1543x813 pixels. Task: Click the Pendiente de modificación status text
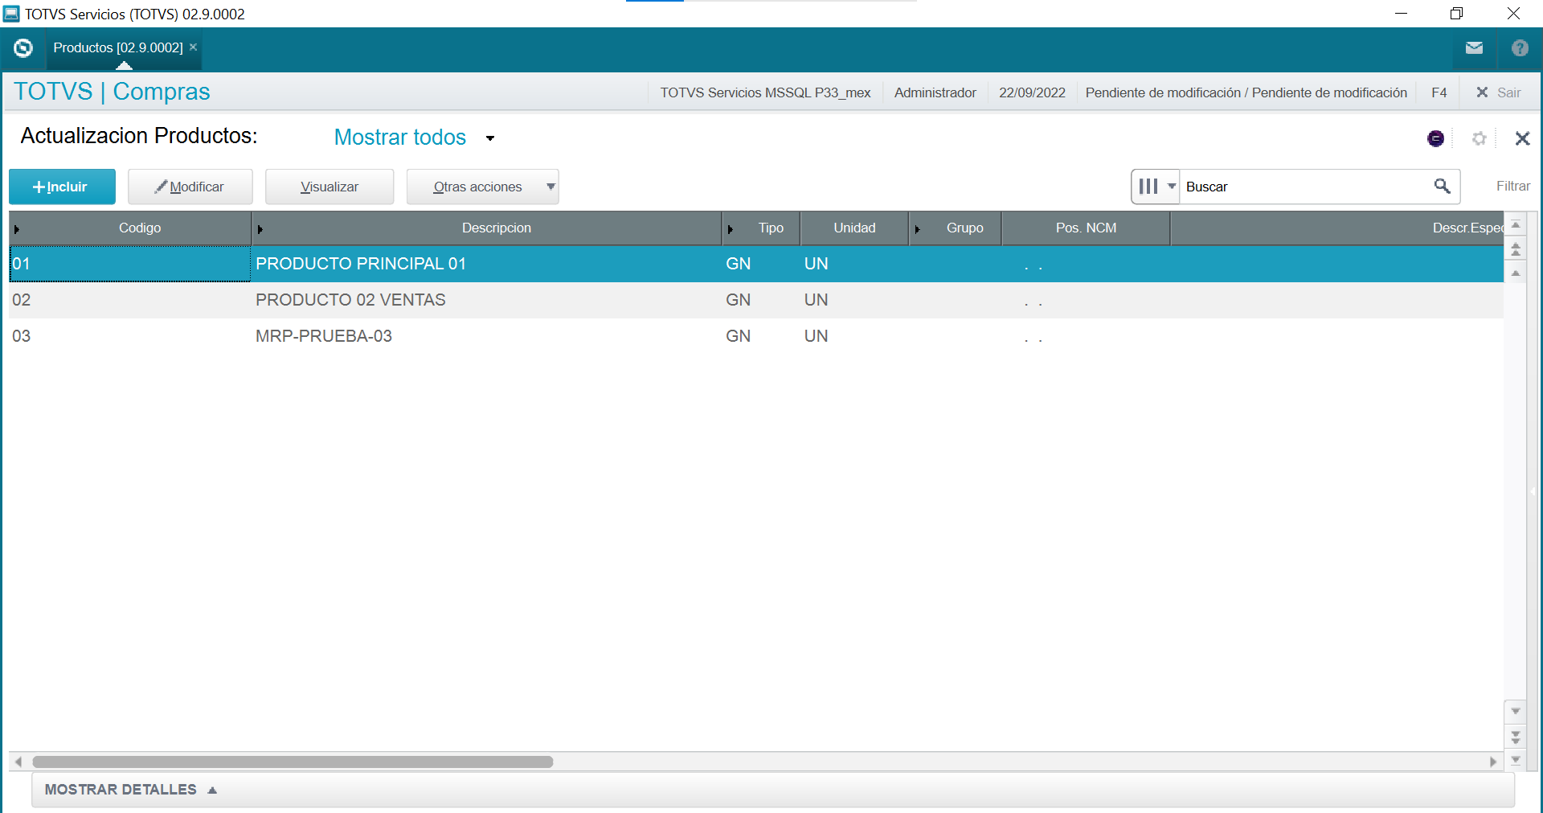(1246, 92)
